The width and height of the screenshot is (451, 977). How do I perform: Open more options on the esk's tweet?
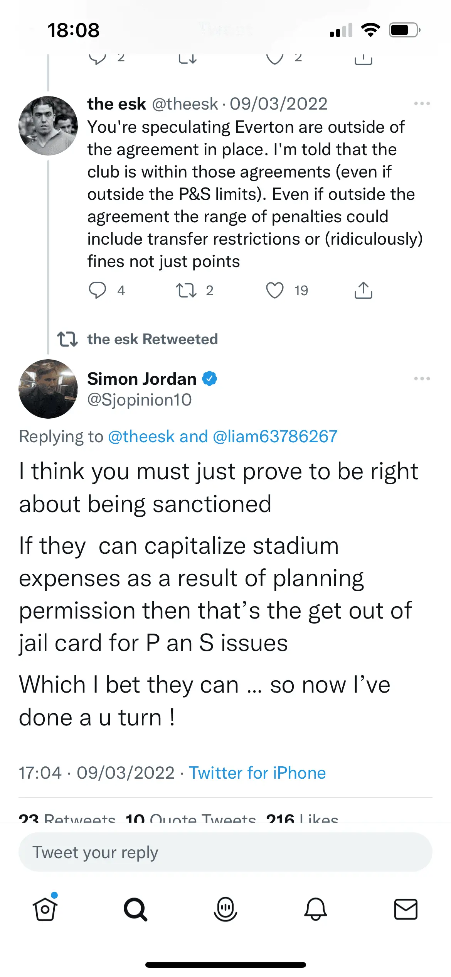(422, 103)
